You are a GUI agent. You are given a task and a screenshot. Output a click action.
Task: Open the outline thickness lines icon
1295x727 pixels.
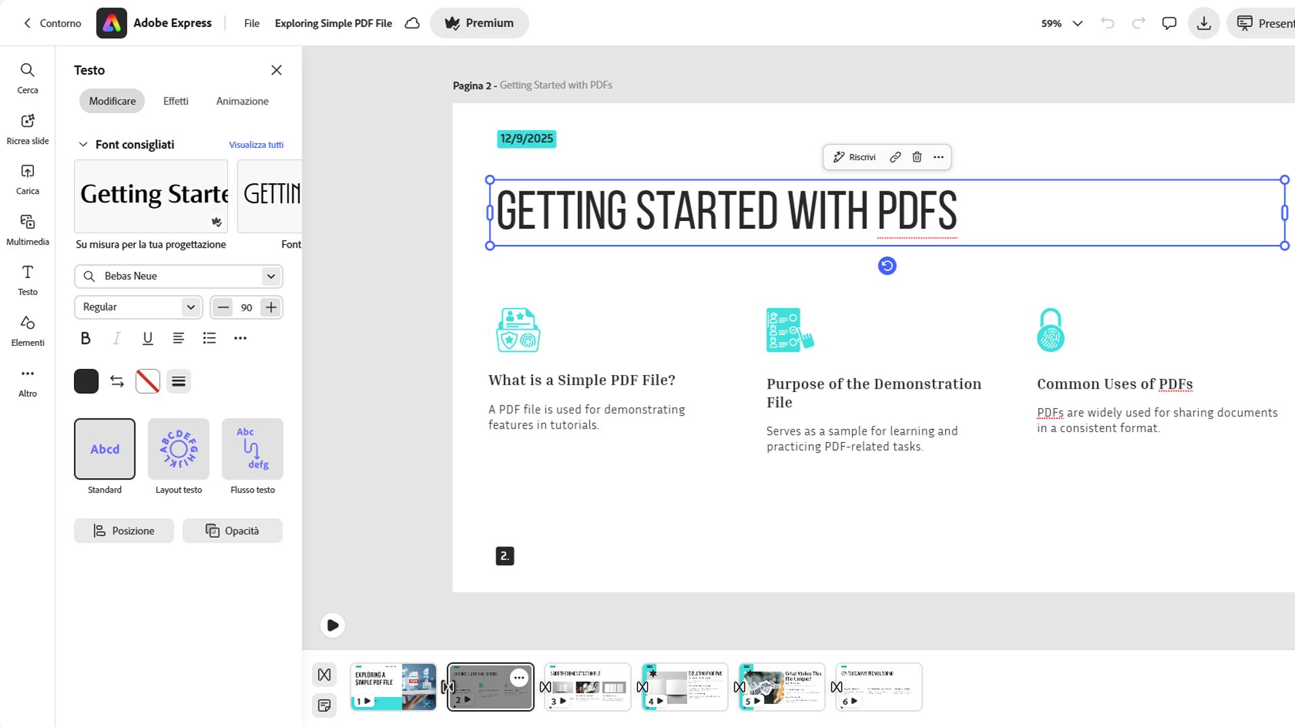(178, 381)
